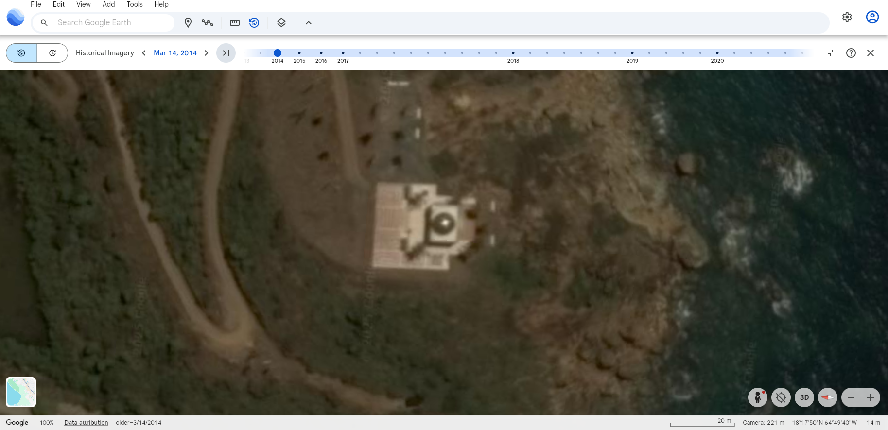
Task: Jump to the 2017 timeline dot
Action: [x=343, y=53]
